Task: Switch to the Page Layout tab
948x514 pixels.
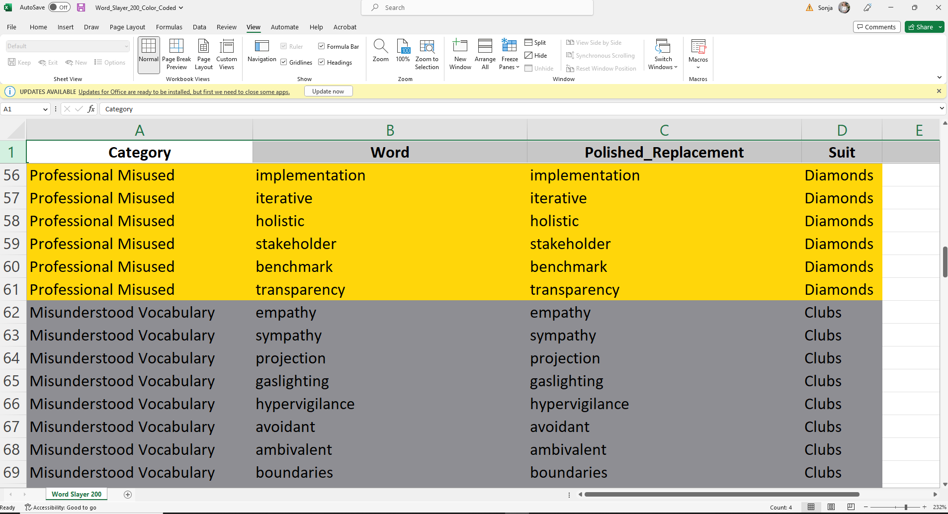Action: [127, 27]
